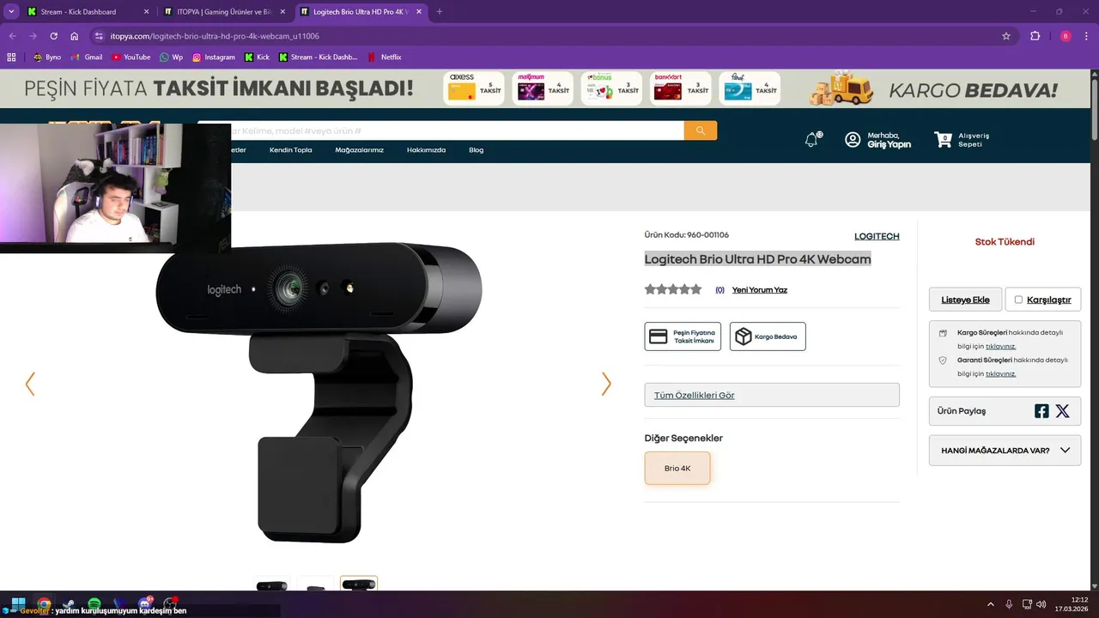This screenshot has height=618, width=1099.
Task: Click the Kargo Bedava badge
Action: [x=768, y=336]
